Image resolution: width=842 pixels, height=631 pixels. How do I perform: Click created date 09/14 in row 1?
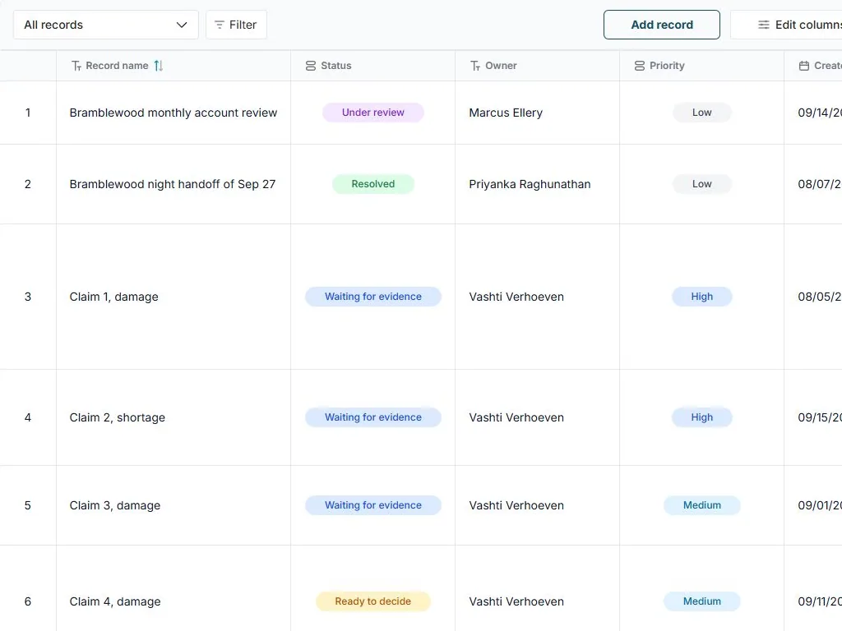click(820, 113)
